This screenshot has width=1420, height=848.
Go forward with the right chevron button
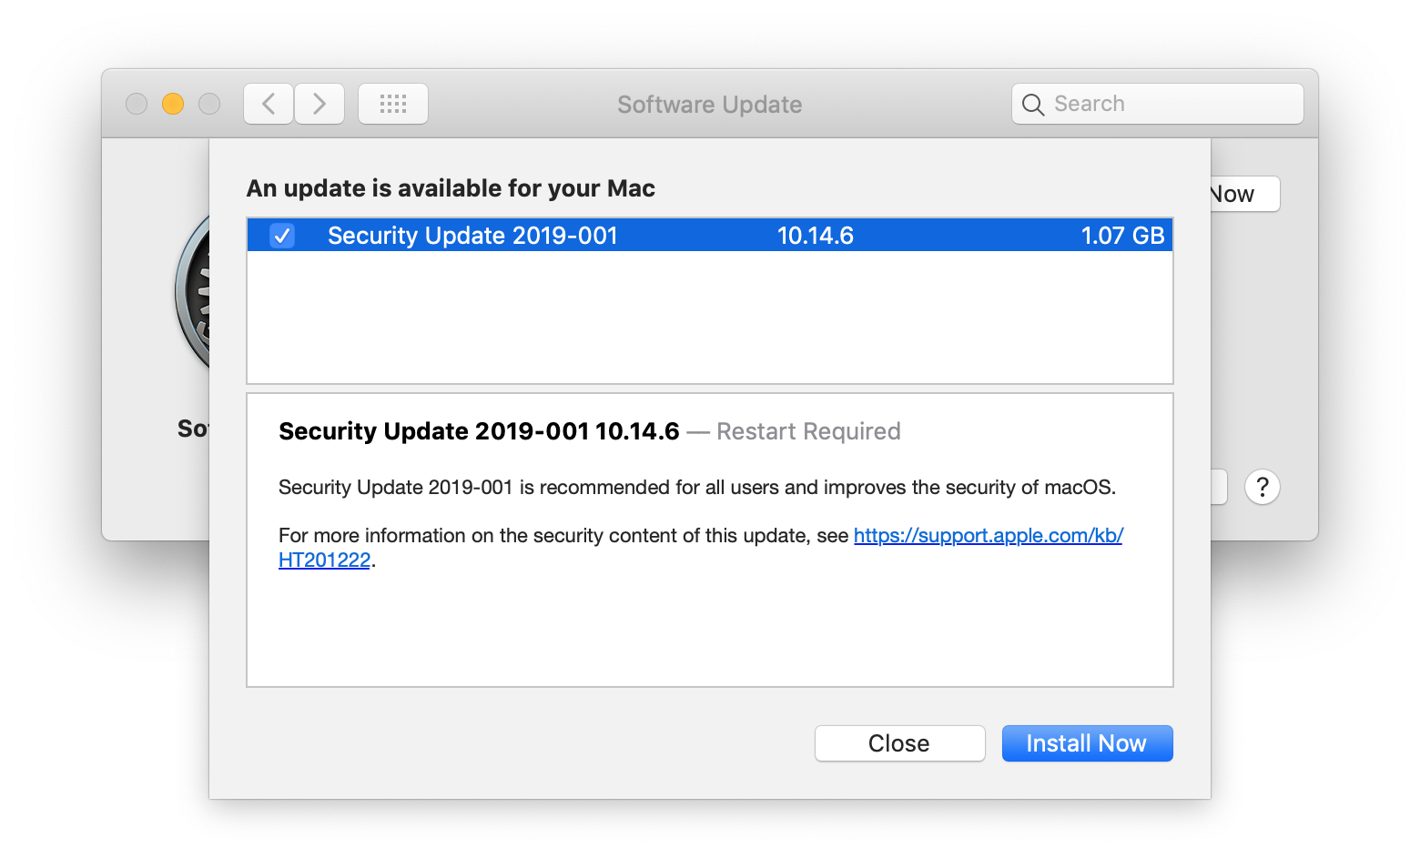pos(319,104)
